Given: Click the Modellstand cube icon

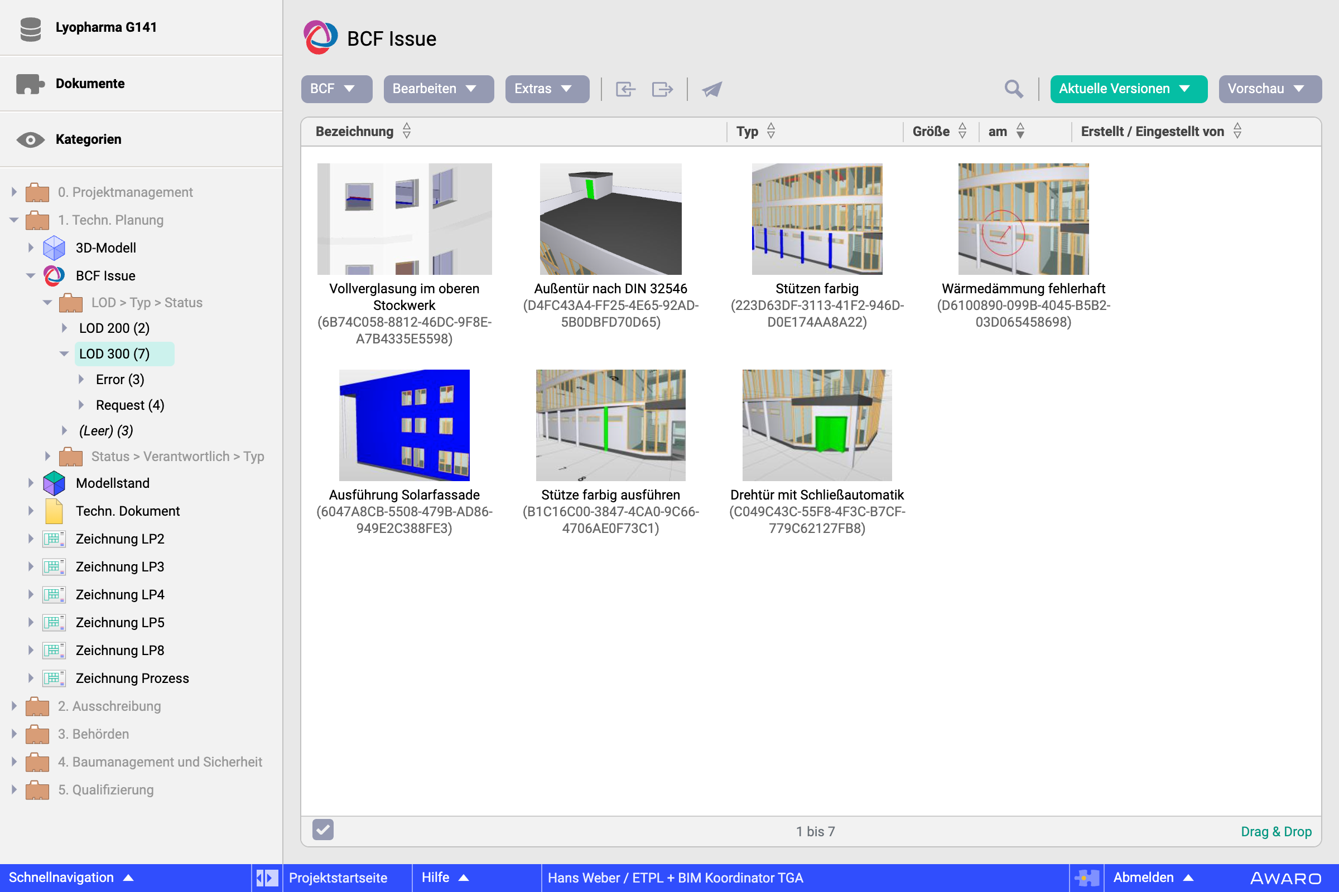Looking at the screenshot, I should 54,483.
